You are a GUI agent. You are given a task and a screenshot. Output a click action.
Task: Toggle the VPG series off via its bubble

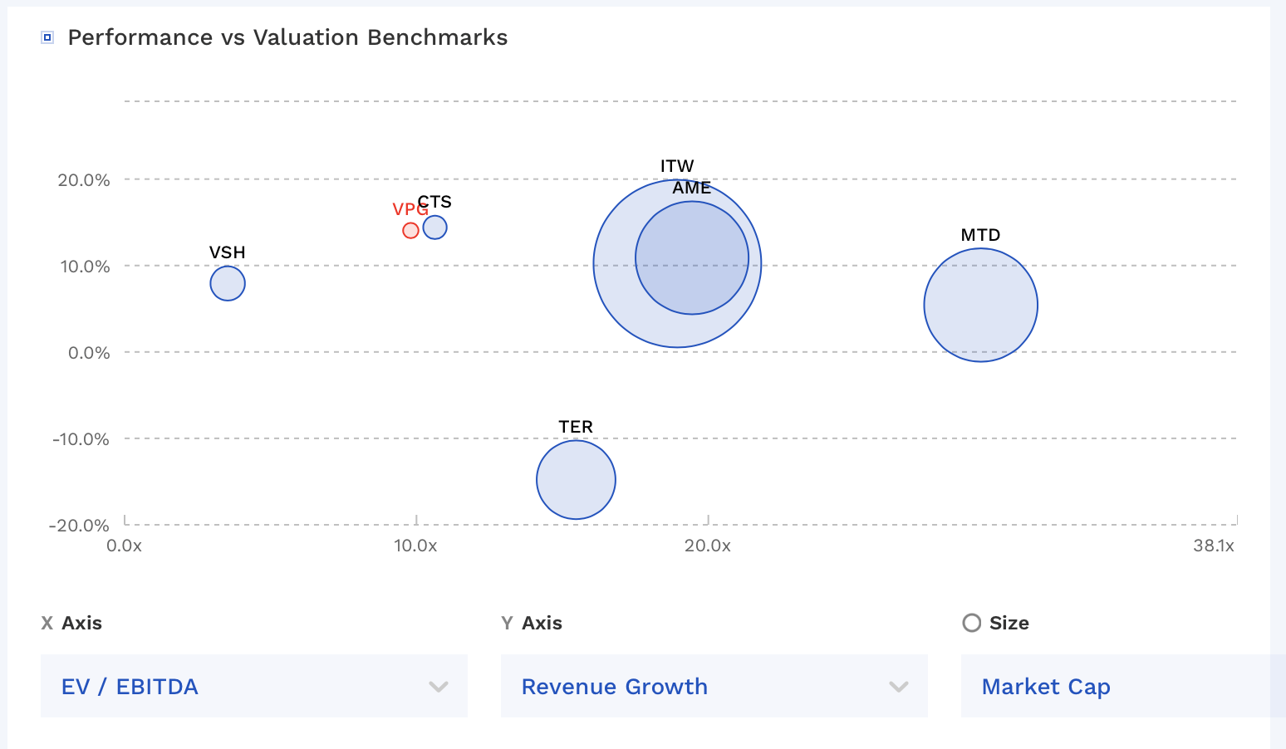(410, 230)
